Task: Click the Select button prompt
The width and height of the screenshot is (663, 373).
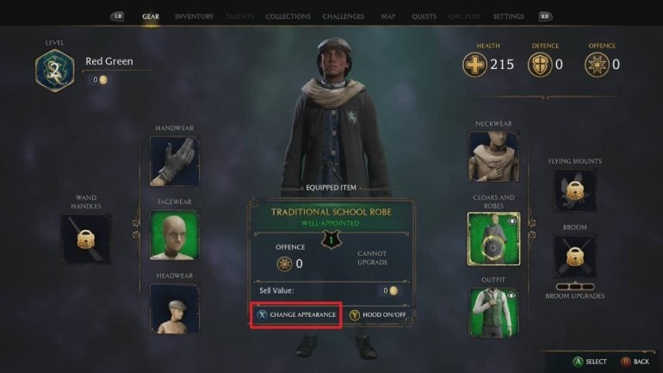Action: point(590,362)
